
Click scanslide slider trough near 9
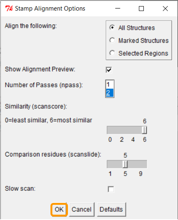point(140,164)
